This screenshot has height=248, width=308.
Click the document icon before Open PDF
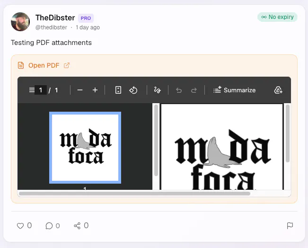pos(21,65)
